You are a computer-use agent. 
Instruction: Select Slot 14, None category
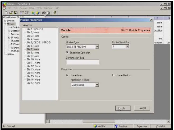click(33, 73)
